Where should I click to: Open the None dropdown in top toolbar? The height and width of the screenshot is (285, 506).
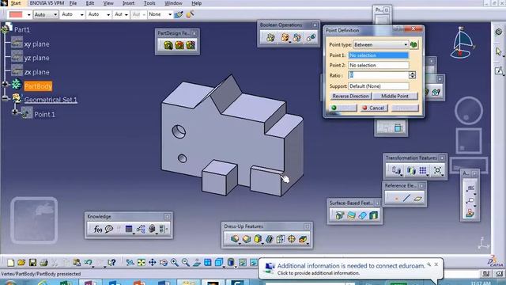(x=170, y=14)
